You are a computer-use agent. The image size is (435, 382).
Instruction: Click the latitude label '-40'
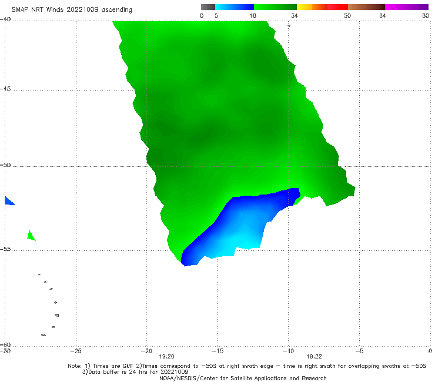[5, 19]
